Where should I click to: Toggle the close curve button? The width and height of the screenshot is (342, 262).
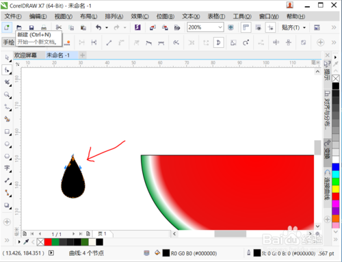[x=218, y=42]
